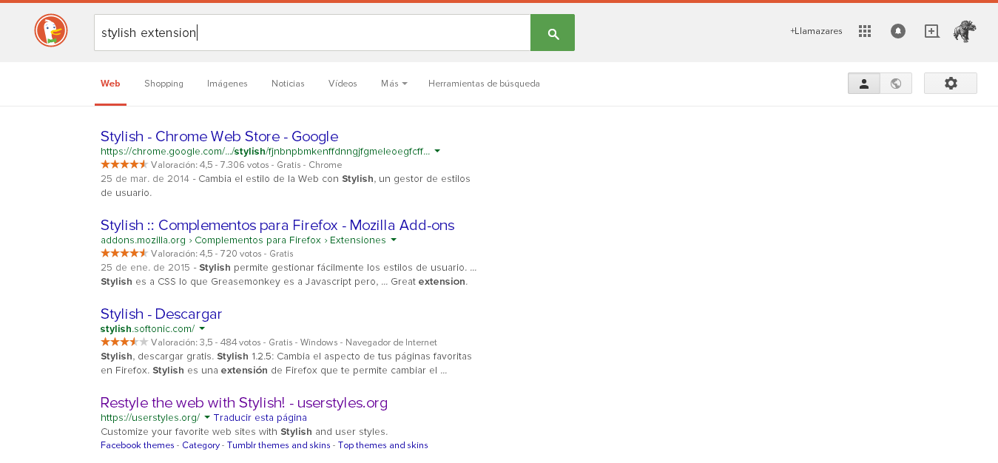Open Herramientas de búsqueda

(484, 84)
